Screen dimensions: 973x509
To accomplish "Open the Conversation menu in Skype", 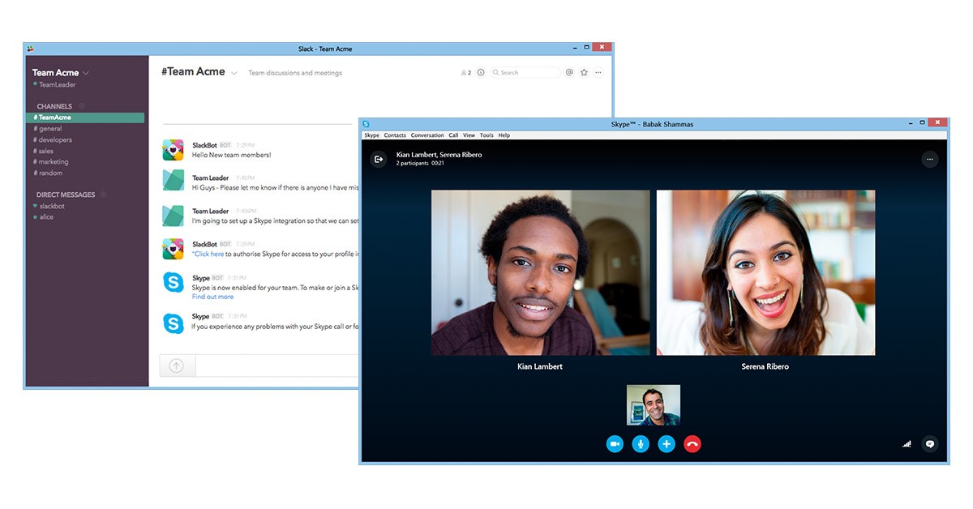I will pyautogui.click(x=427, y=135).
